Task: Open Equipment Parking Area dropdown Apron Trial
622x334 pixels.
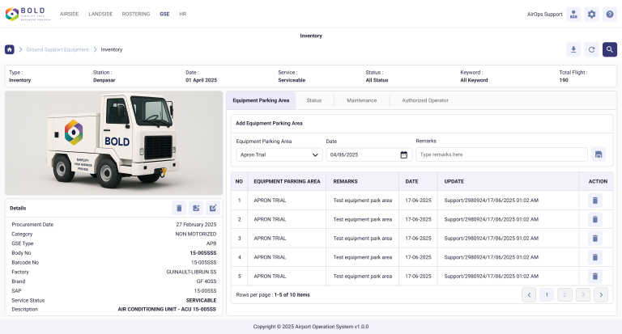Action: (279, 155)
